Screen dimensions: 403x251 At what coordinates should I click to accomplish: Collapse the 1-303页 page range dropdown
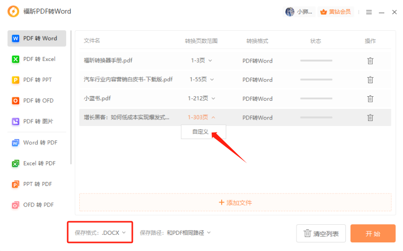click(x=201, y=117)
